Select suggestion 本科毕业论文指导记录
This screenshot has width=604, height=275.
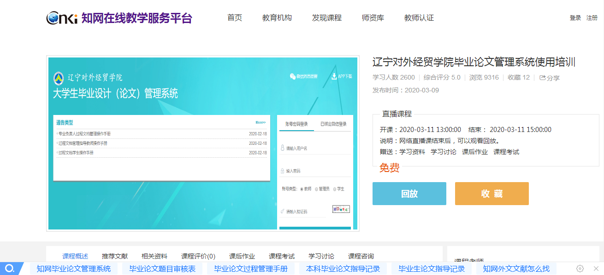point(343,269)
